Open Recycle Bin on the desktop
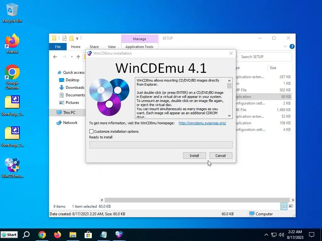This screenshot has height=241, width=322. (x=12, y=13)
